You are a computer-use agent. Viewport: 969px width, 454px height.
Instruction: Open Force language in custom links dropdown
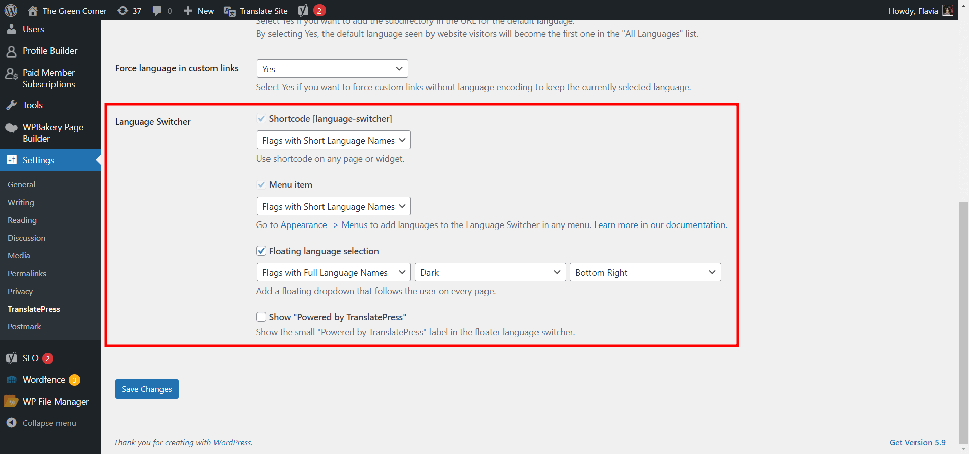coord(333,69)
